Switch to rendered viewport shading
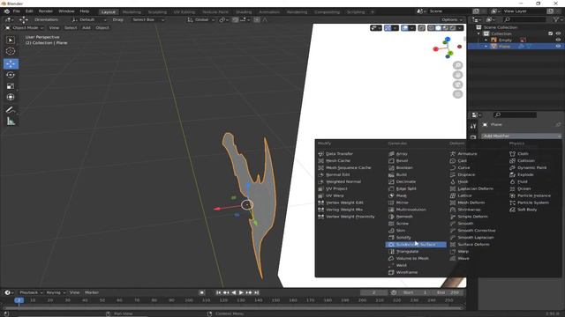Screen dimensions: 565x317 pyautogui.click(x=453, y=27)
